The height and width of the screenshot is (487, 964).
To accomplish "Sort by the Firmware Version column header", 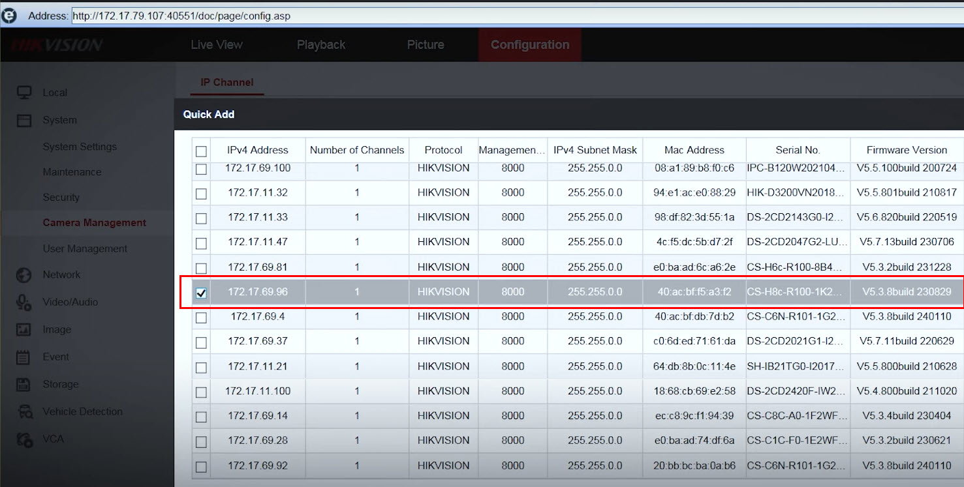I will tap(906, 150).
